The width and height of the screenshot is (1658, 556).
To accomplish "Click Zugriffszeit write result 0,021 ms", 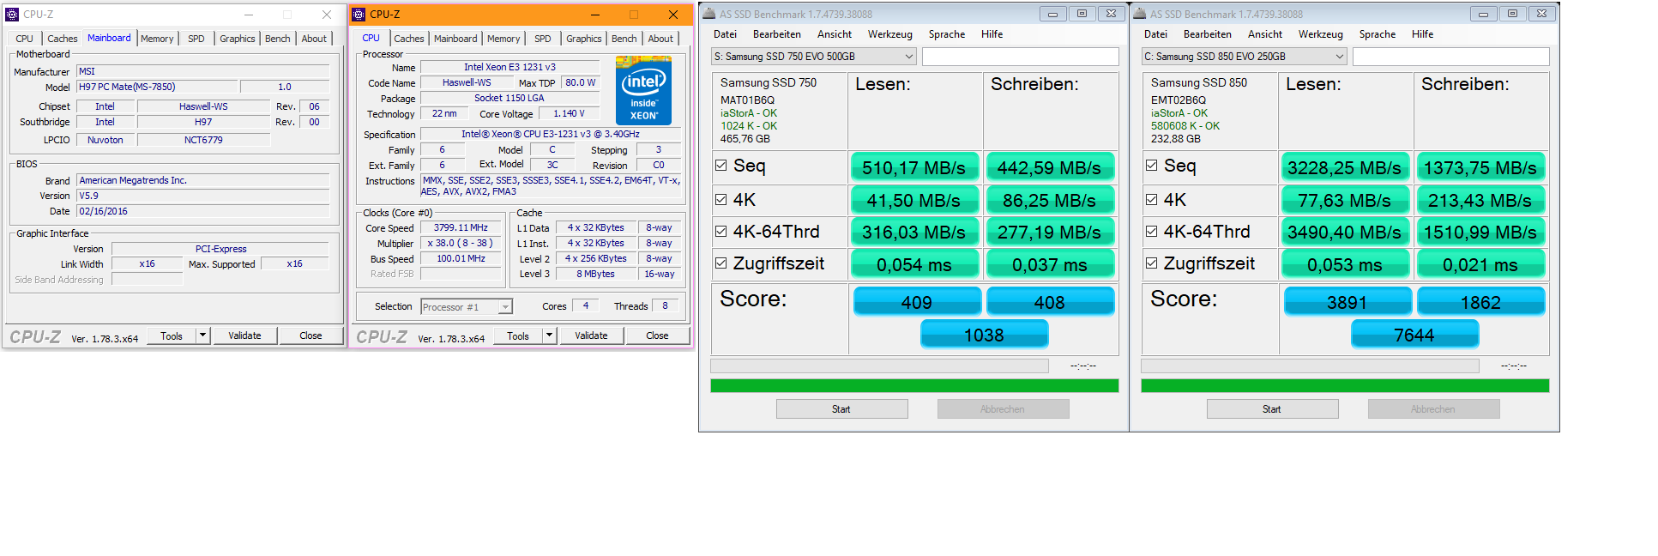I will click(1480, 265).
